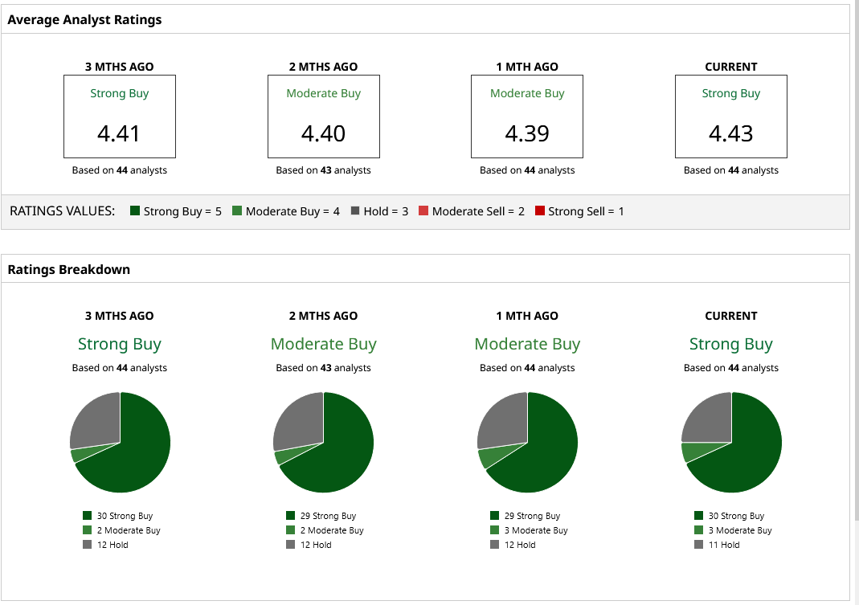Click the Ratings Breakdown section header
This screenshot has width=859, height=605.
(69, 269)
